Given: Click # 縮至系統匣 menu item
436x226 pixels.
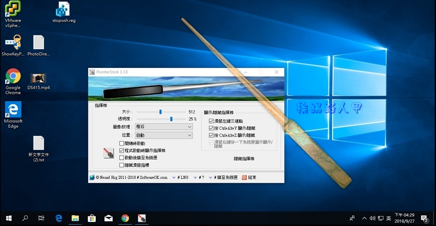Looking at the screenshot, I should (x=223, y=177).
